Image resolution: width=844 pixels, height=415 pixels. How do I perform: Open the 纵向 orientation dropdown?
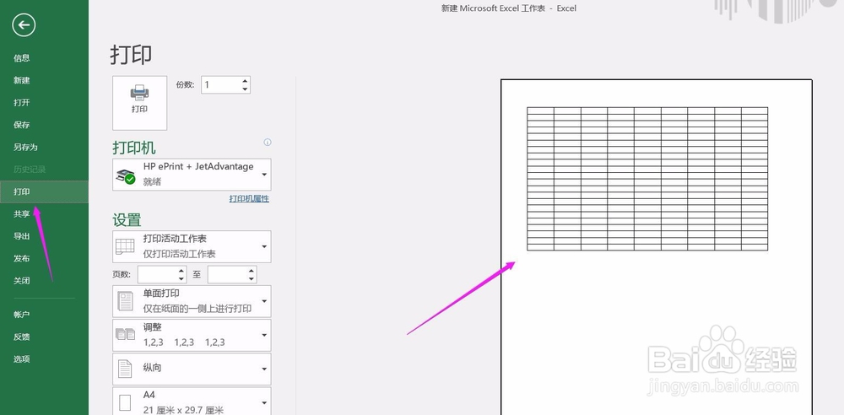point(192,369)
